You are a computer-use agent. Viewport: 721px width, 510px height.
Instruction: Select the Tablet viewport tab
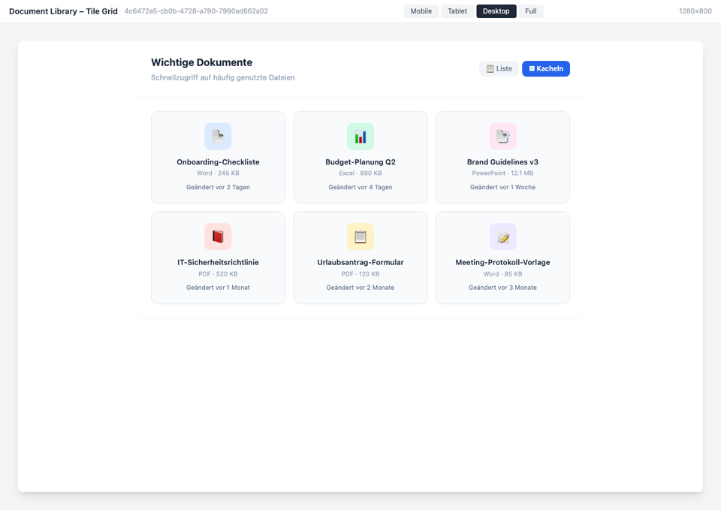(457, 11)
